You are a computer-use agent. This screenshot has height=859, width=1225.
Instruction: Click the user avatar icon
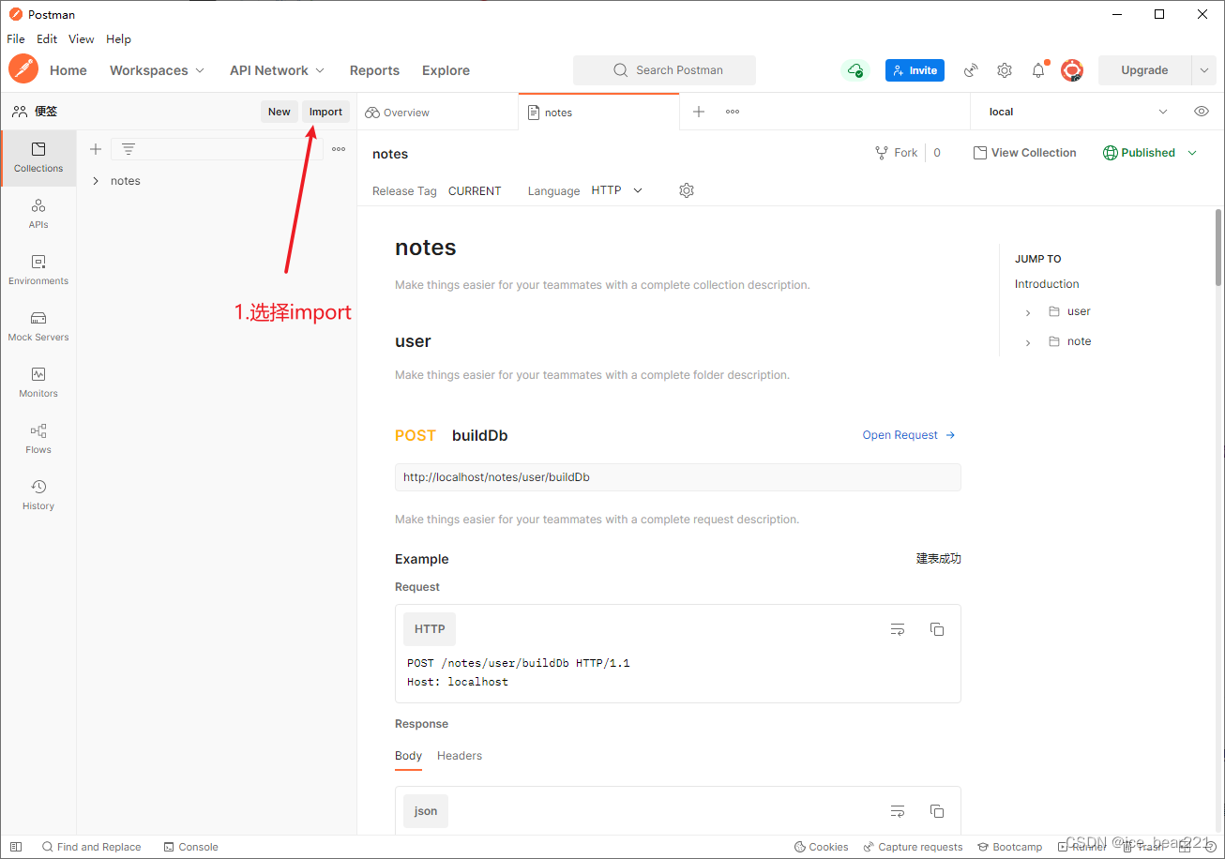pos(1072,70)
